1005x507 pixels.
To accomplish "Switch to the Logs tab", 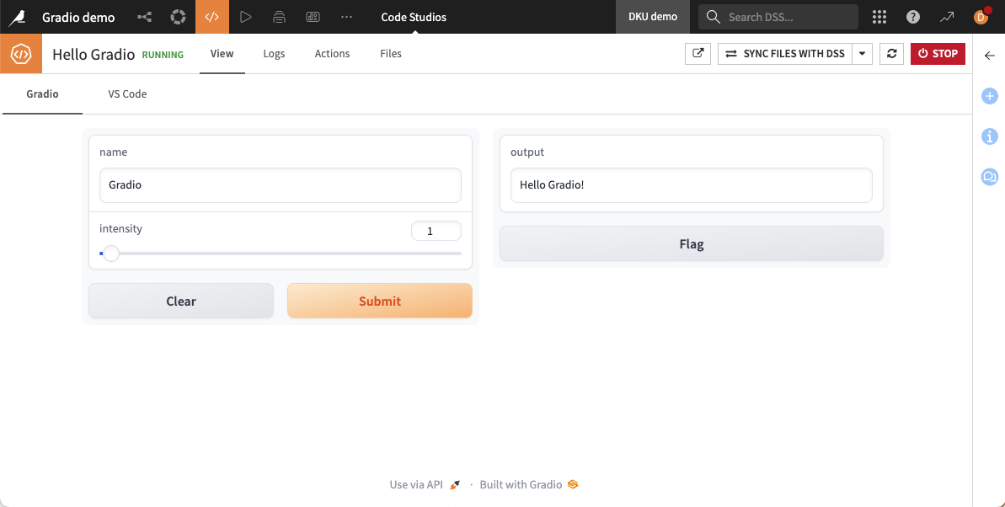I will coord(274,54).
